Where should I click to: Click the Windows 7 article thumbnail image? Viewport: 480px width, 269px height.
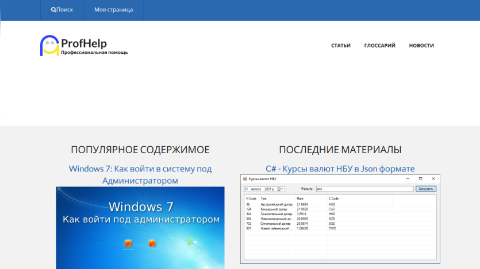click(140, 228)
